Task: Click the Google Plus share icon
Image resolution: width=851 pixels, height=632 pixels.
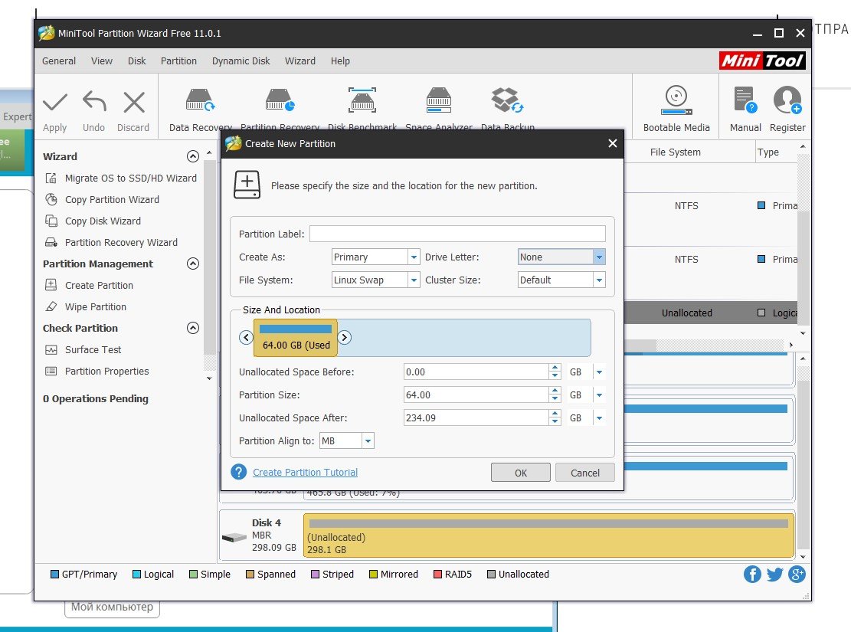Action: (797, 574)
